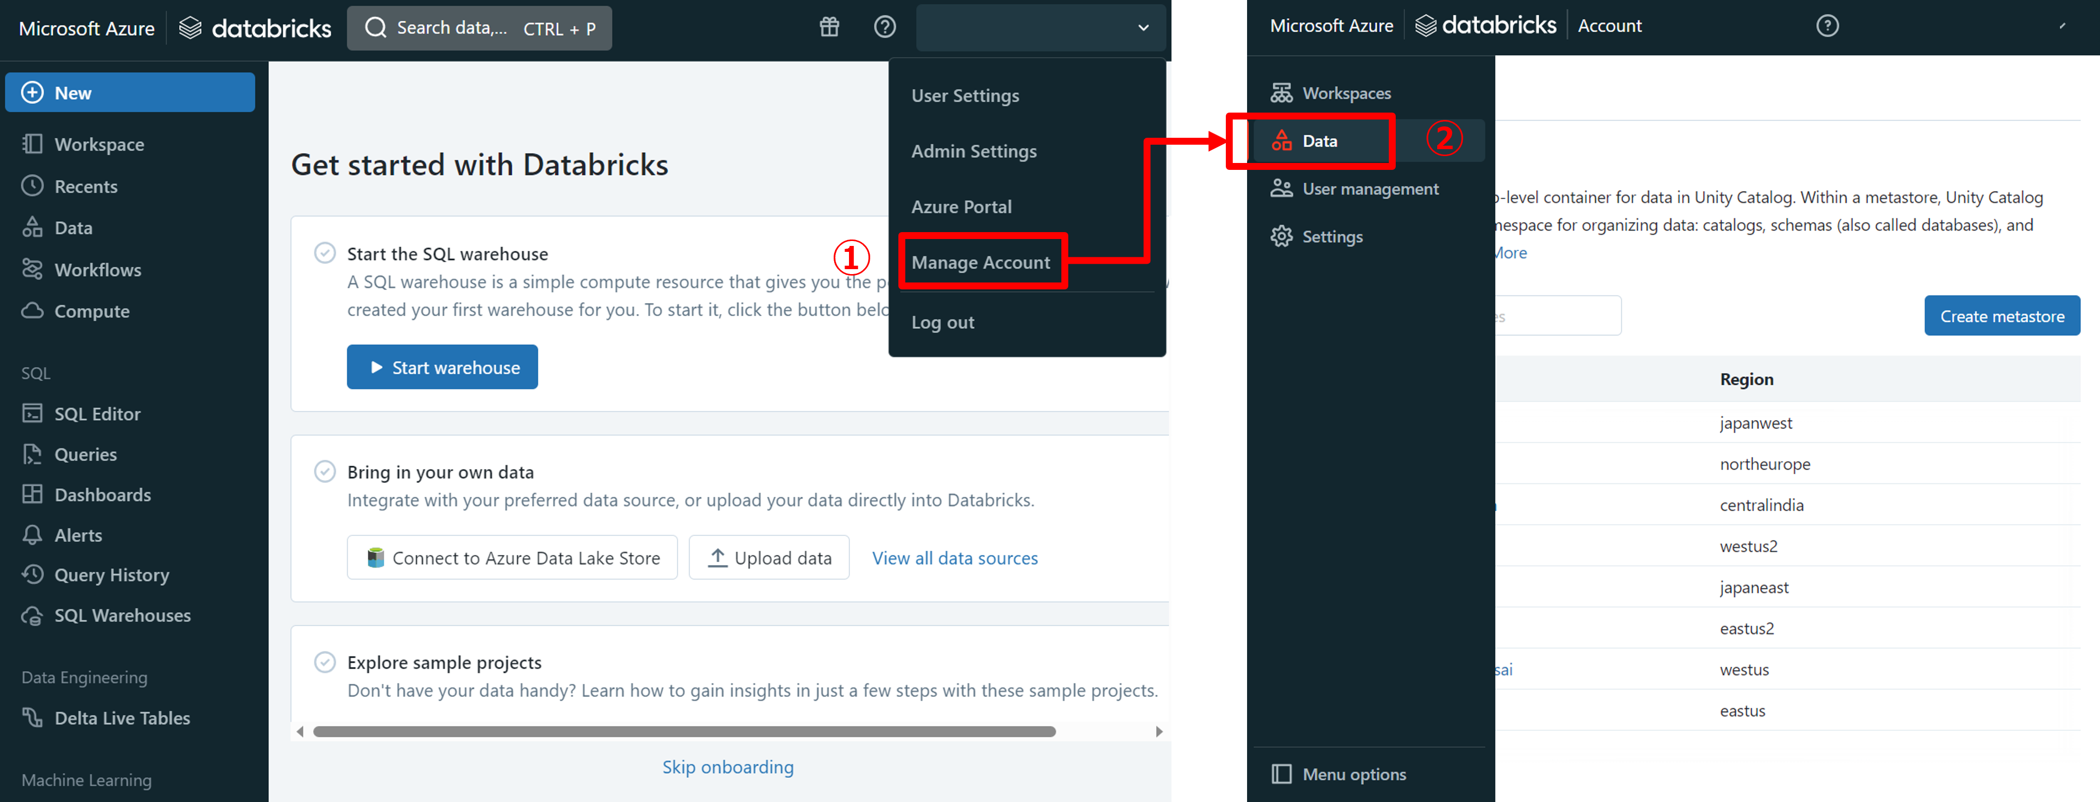
Task: Tick the Explore sample projects circle
Action: click(324, 662)
